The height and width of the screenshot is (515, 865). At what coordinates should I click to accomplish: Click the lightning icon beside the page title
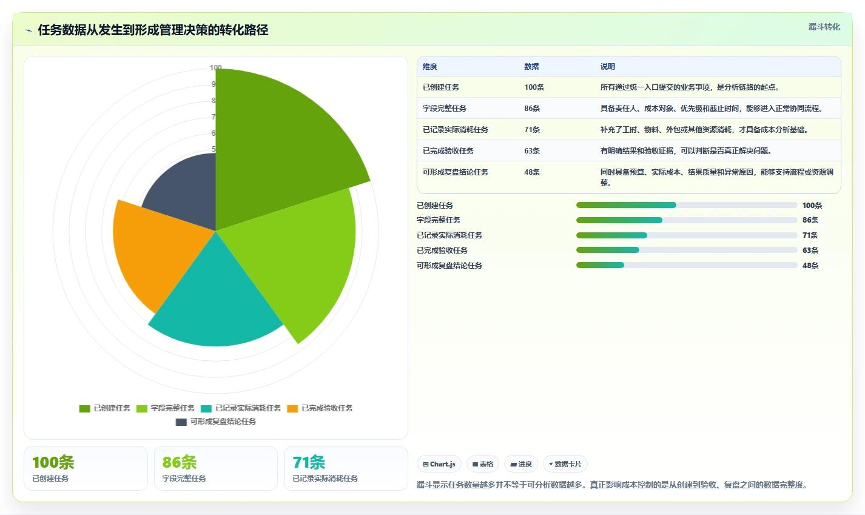click(29, 30)
